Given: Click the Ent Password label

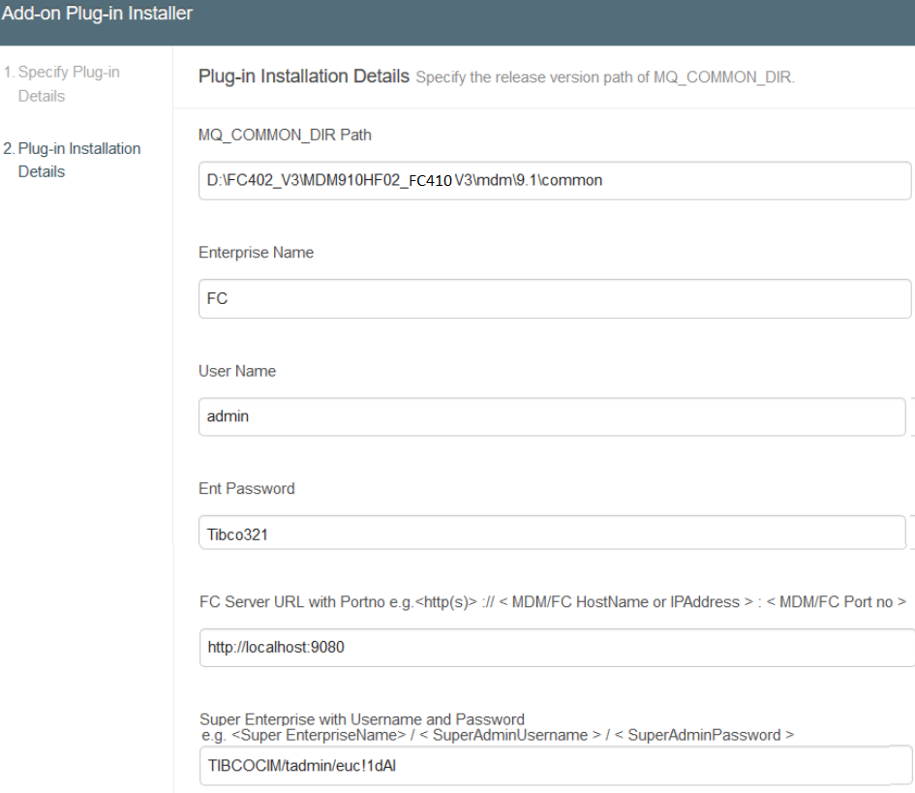Looking at the screenshot, I should pyautogui.click(x=246, y=489).
